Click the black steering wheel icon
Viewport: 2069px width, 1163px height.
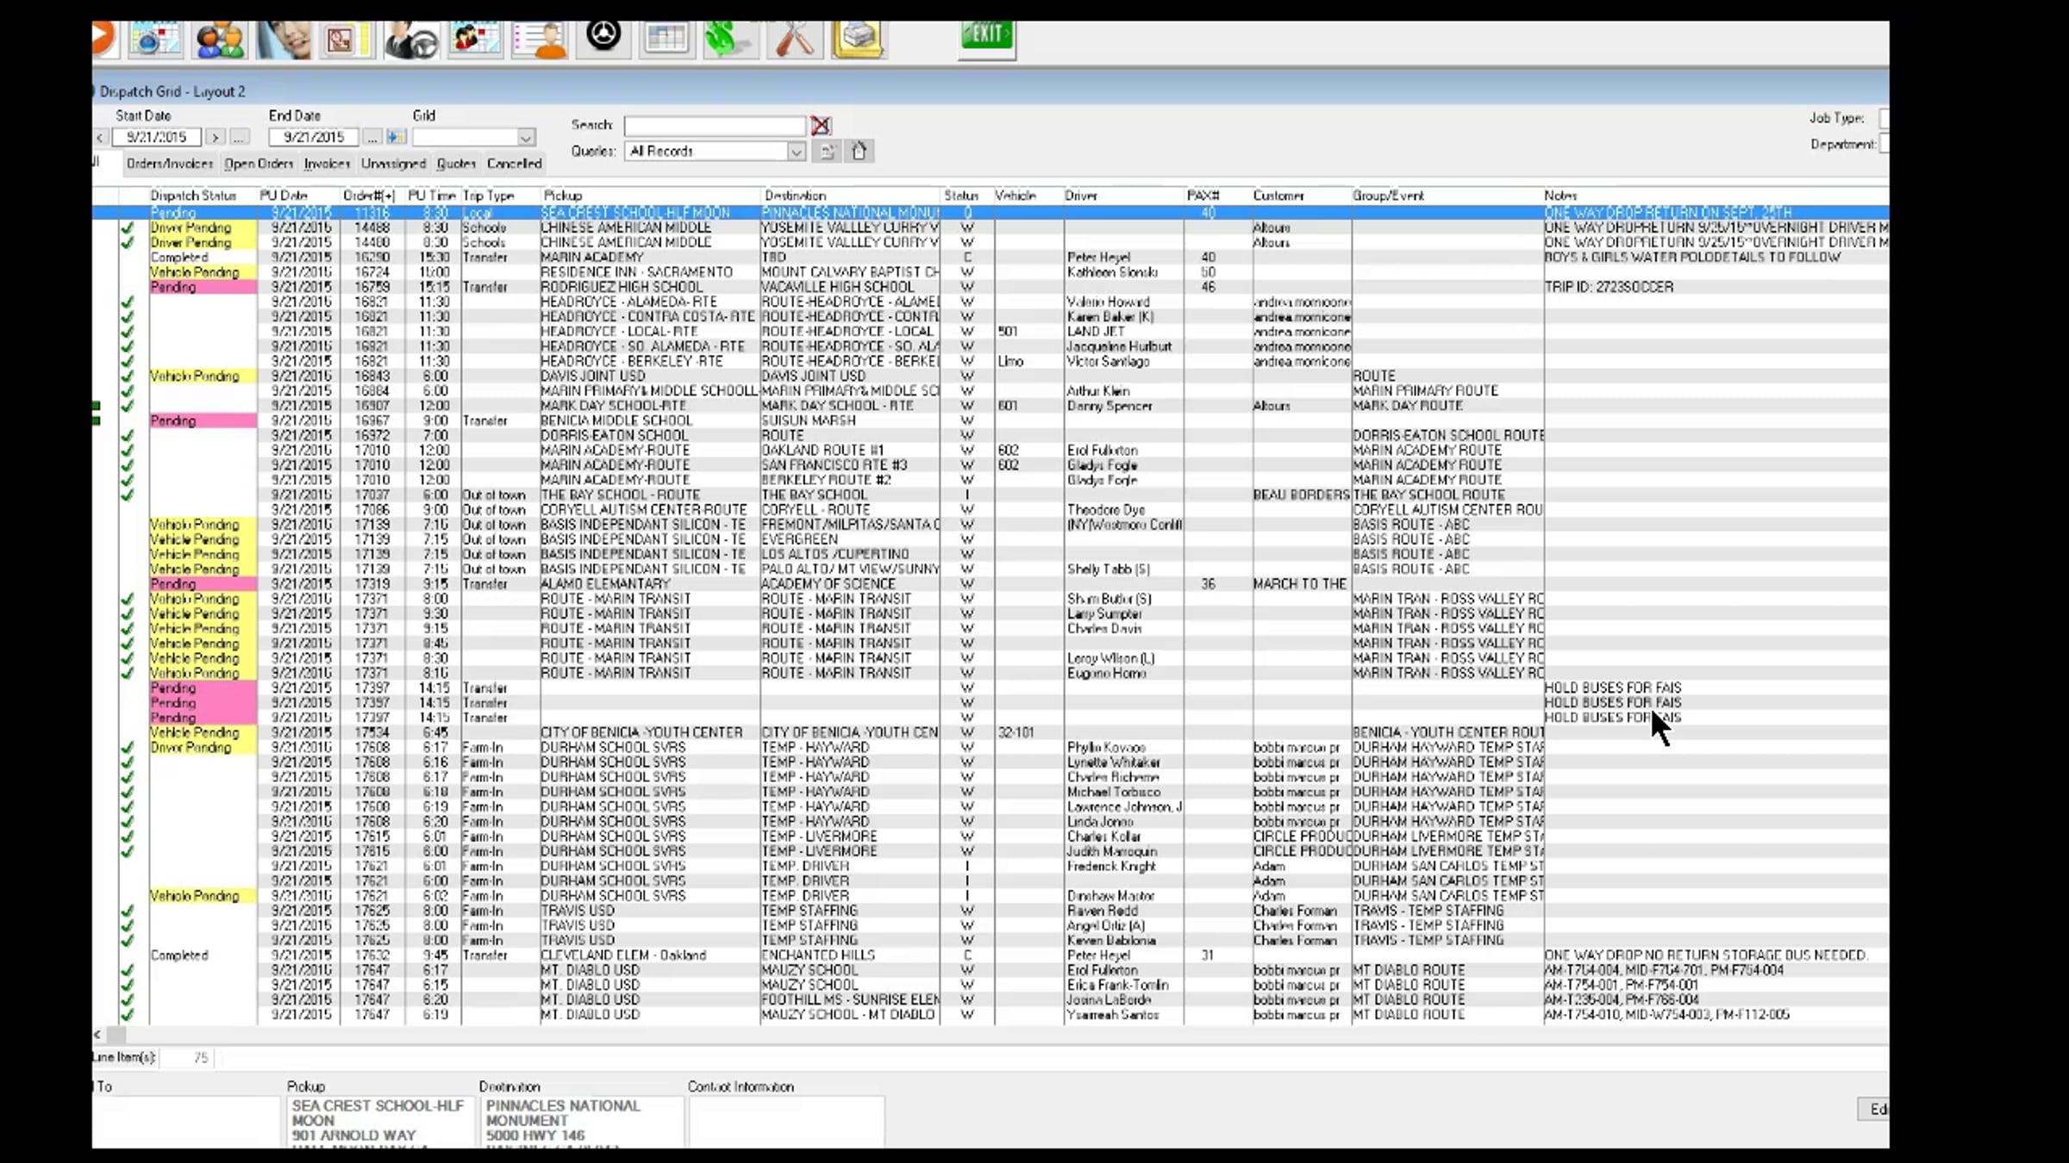(603, 36)
